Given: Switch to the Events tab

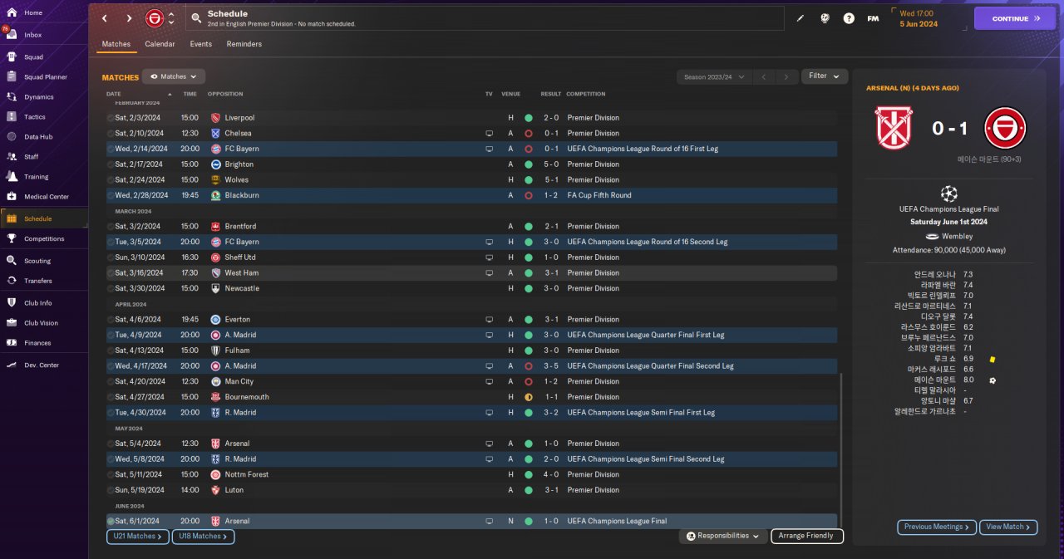Looking at the screenshot, I should coord(201,44).
